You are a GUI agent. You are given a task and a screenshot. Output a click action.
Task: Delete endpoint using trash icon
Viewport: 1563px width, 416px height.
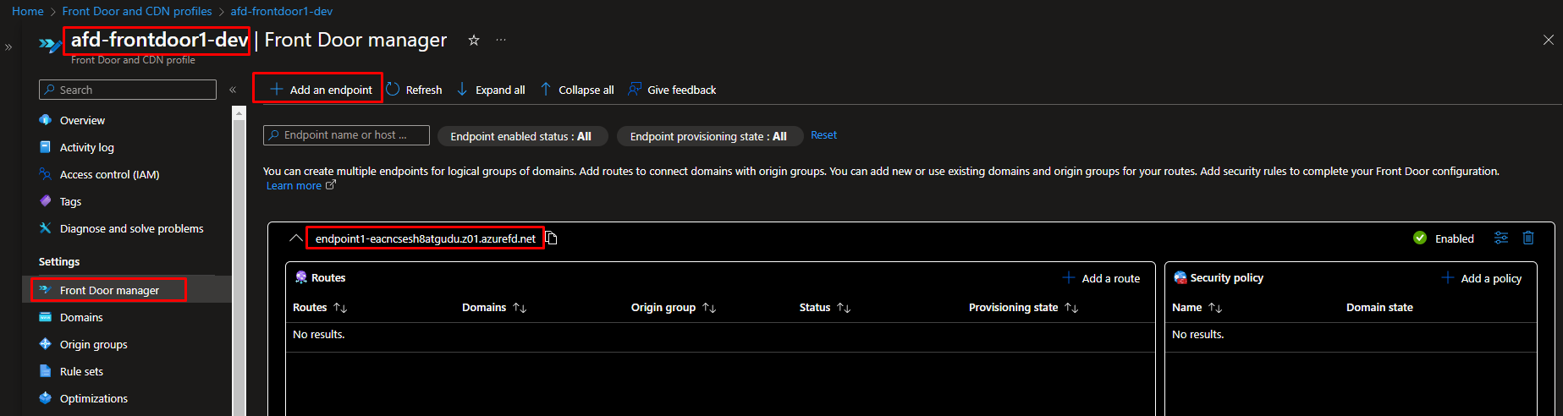(1528, 238)
